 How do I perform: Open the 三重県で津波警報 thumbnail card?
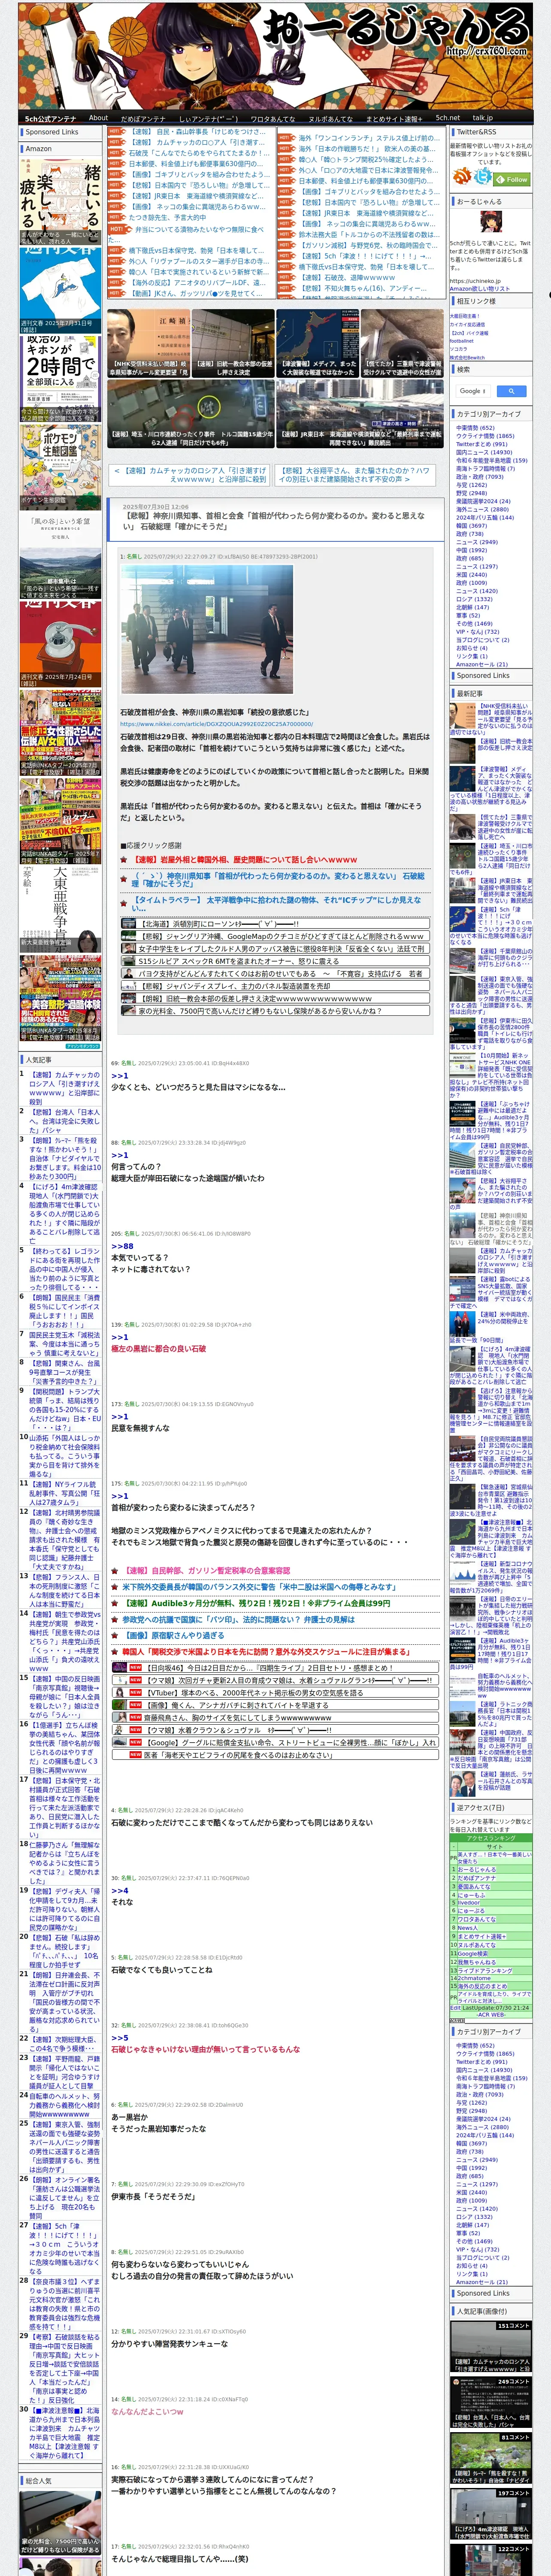[402, 343]
